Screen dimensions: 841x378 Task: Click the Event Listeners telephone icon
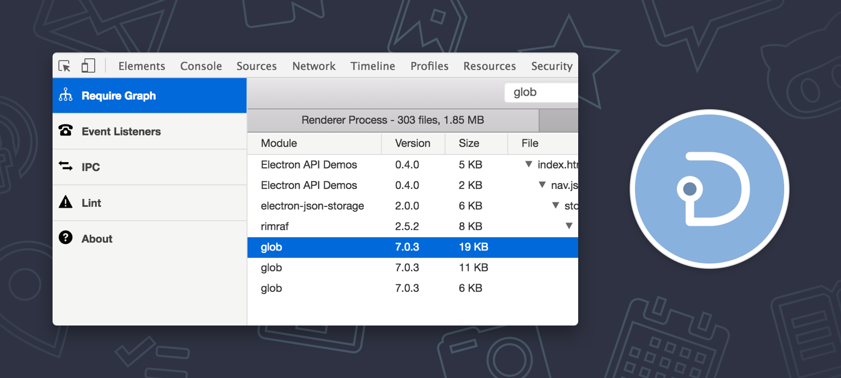click(x=66, y=130)
